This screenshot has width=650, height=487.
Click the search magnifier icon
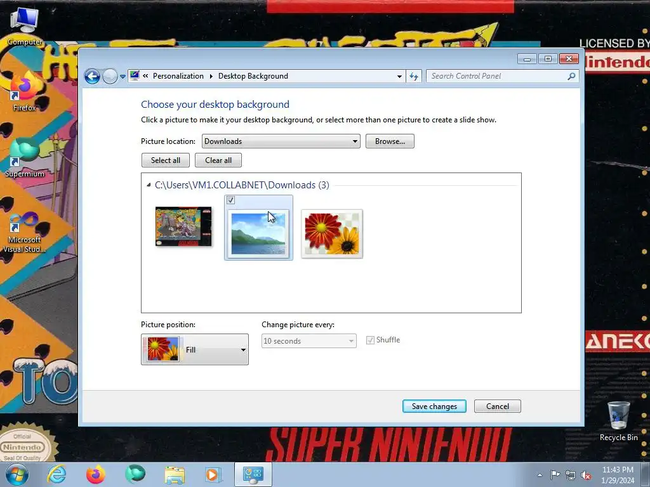coord(572,76)
